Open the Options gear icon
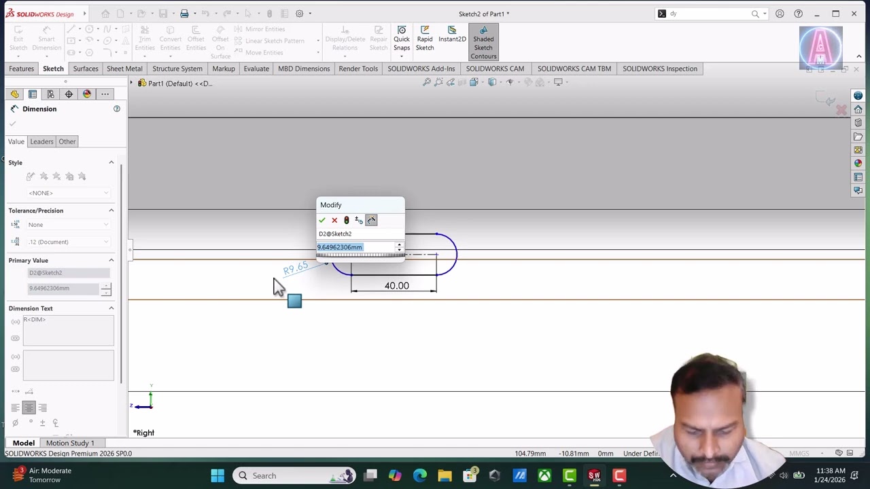This screenshot has width=870, height=489. click(x=299, y=14)
